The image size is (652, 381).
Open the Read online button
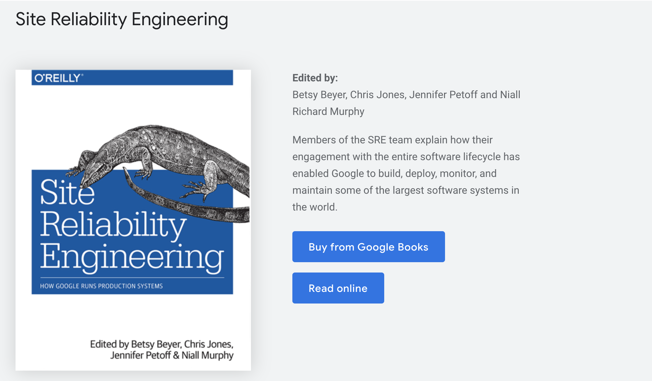click(x=338, y=288)
